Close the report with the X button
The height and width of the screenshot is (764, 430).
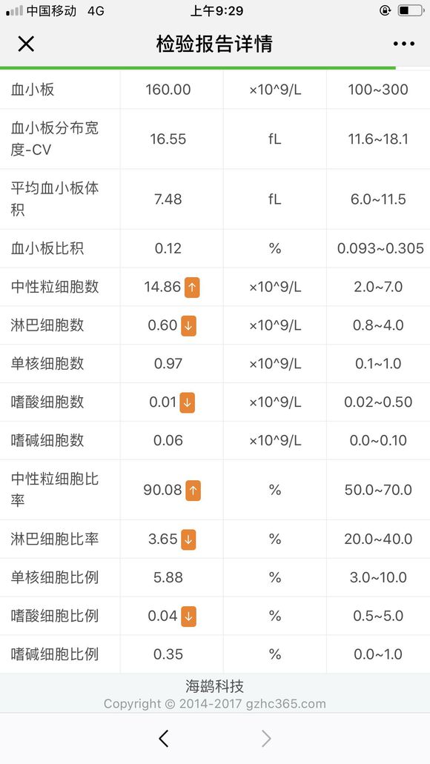pyautogui.click(x=26, y=44)
